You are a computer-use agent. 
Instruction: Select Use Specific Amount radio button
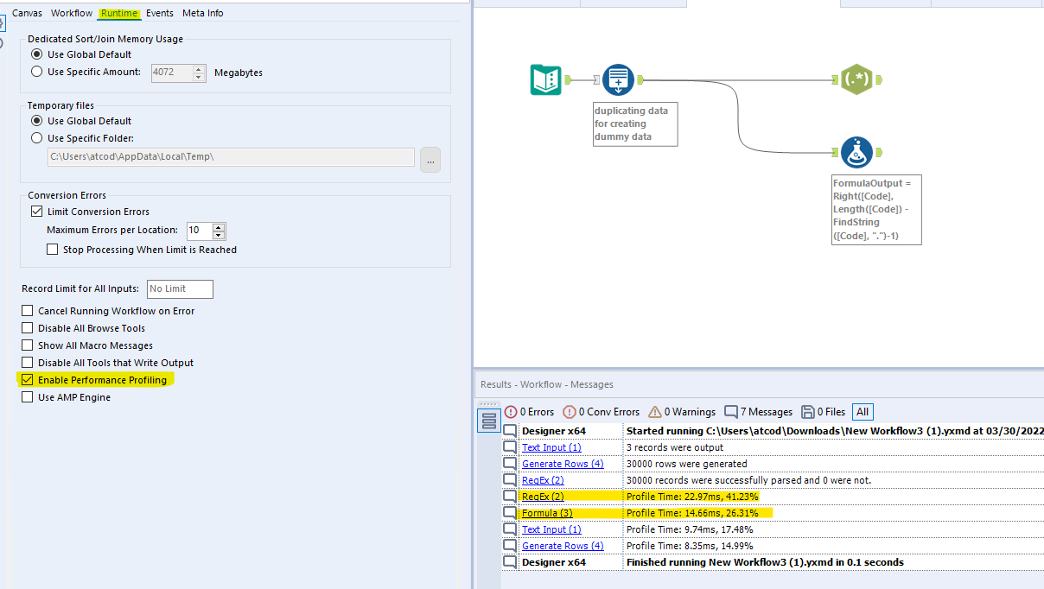coord(35,73)
